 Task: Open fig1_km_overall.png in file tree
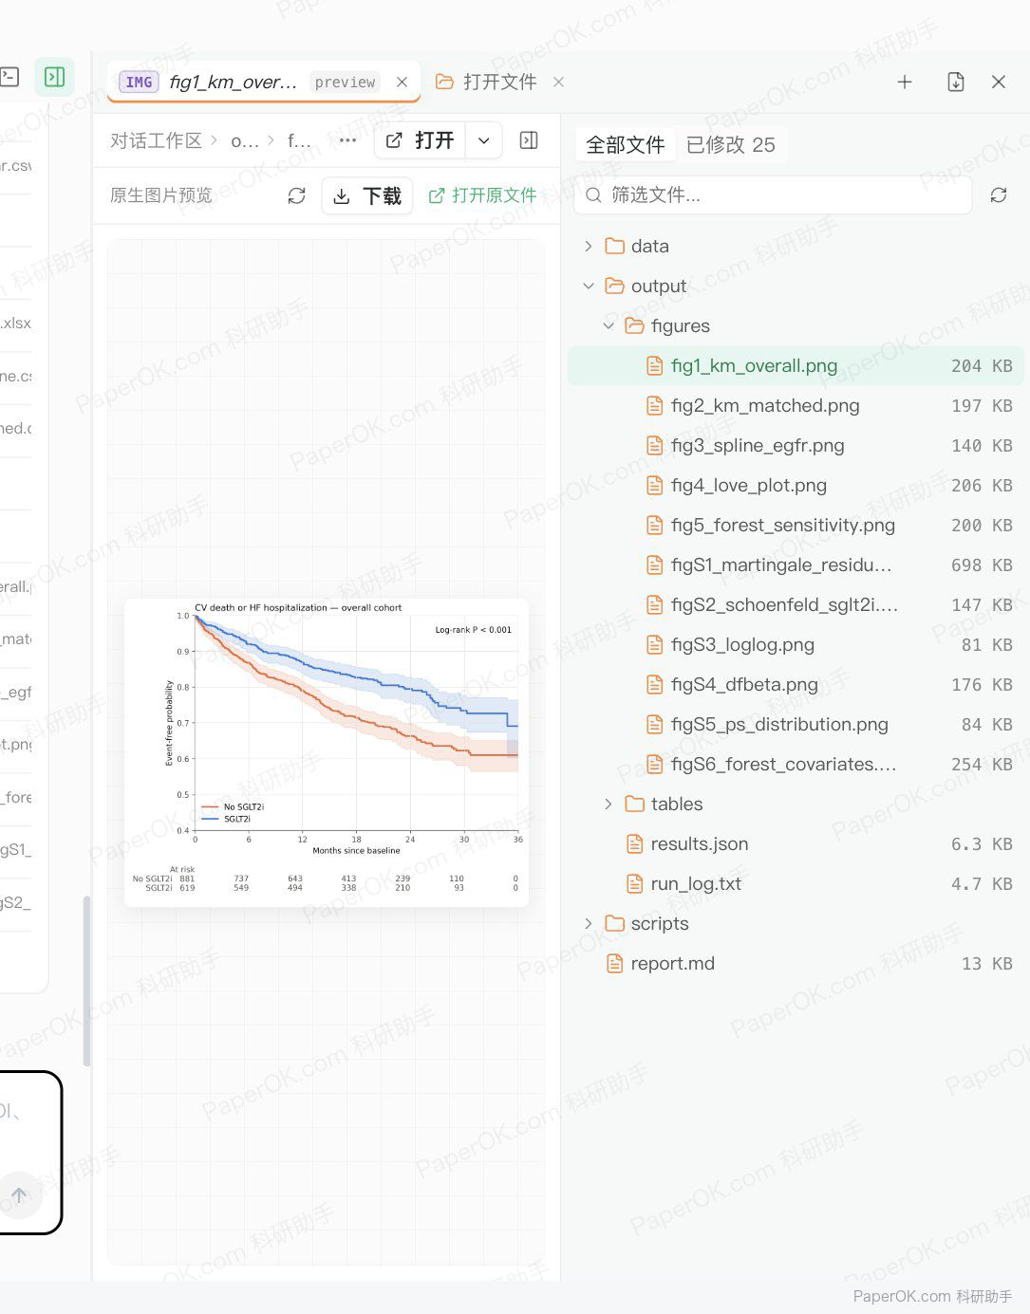click(x=796, y=365)
